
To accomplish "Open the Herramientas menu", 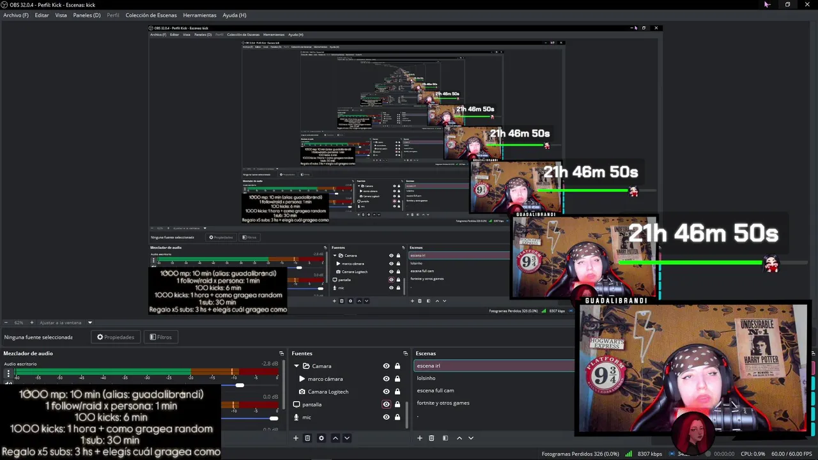I will [x=199, y=15].
